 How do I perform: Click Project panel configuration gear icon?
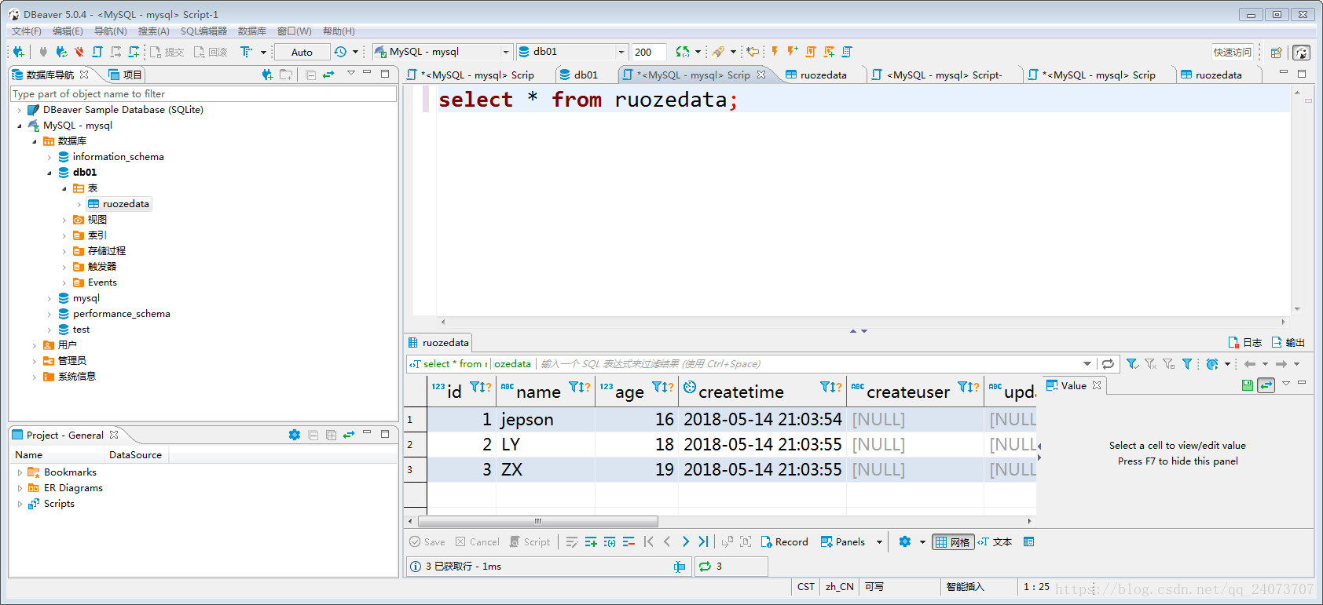pos(295,435)
